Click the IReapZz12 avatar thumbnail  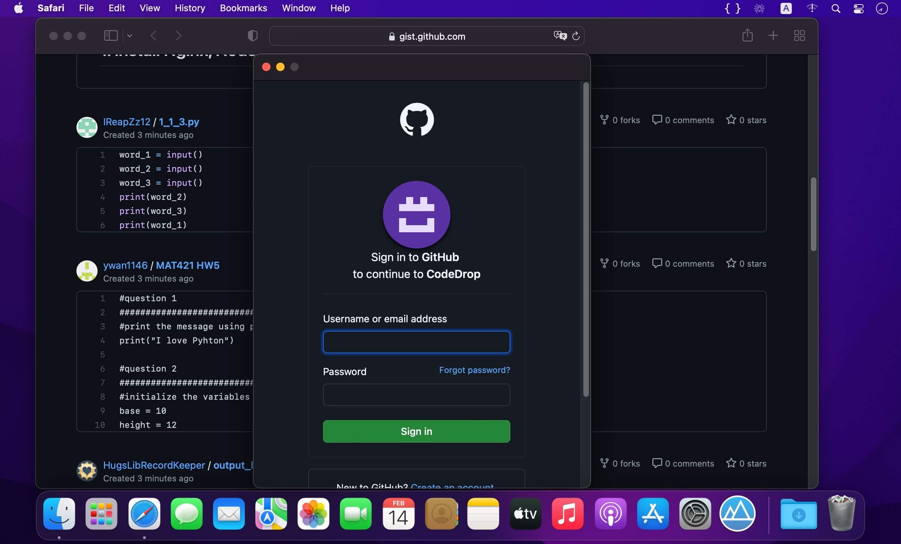pyautogui.click(x=87, y=127)
